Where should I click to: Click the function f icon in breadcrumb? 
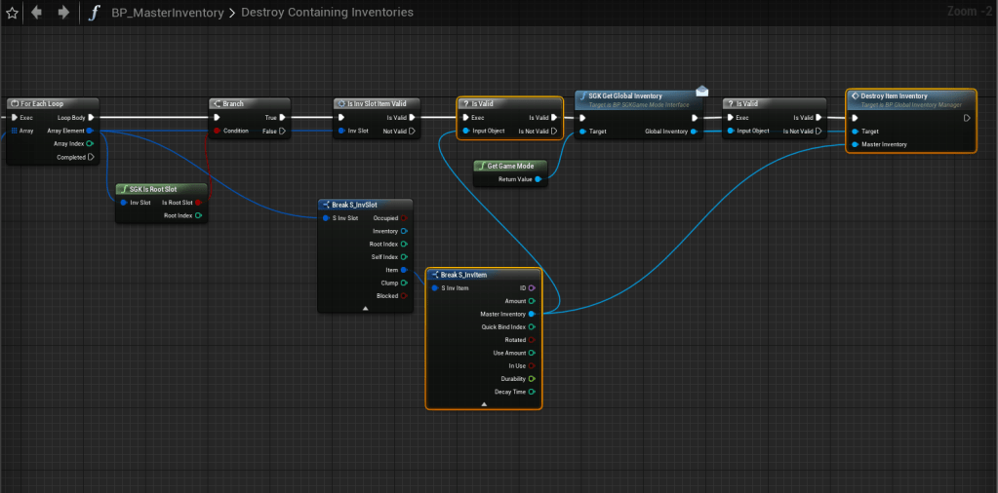(94, 13)
